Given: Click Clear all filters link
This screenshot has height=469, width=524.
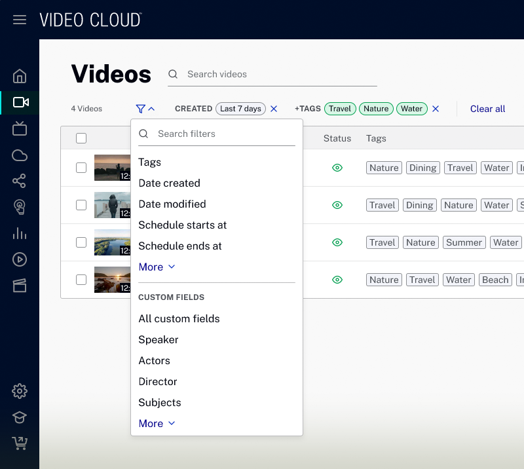Looking at the screenshot, I should [x=487, y=109].
